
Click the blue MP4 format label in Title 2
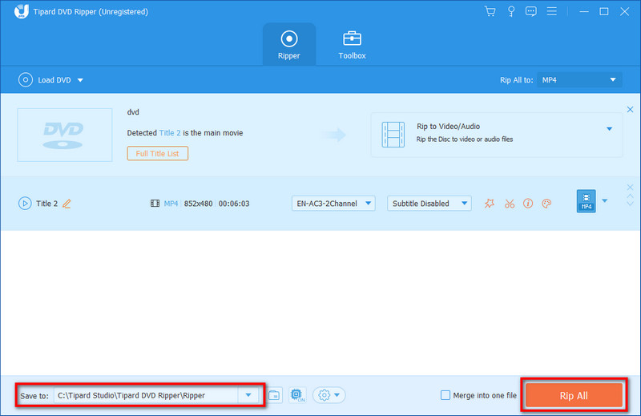click(171, 204)
